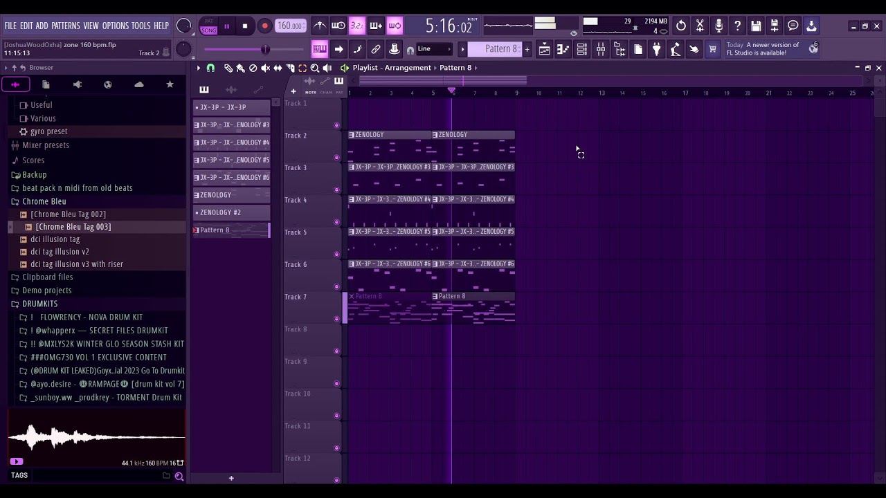886x498 pixels.
Task: Click the song position slider
Action: pyautogui.click(x=253, y=49)
